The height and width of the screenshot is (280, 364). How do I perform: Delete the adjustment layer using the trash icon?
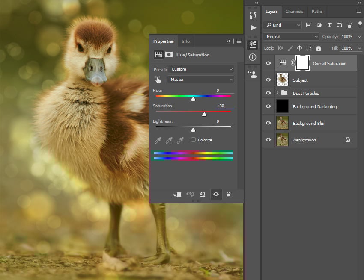coord(229,195)
